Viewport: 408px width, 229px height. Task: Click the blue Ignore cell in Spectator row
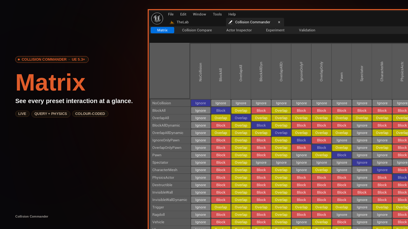coord(362,163)
